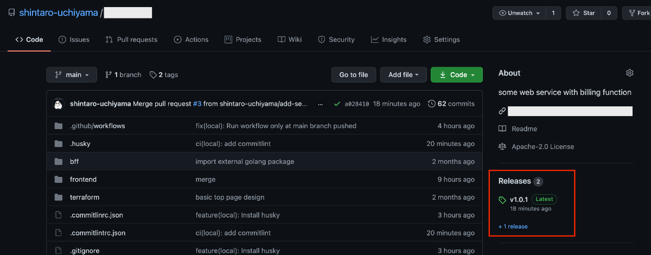The height and width of the screenshot is (255, 651).
Task: Open commit 'basic top page design'
Action: (x=230, y=197)
